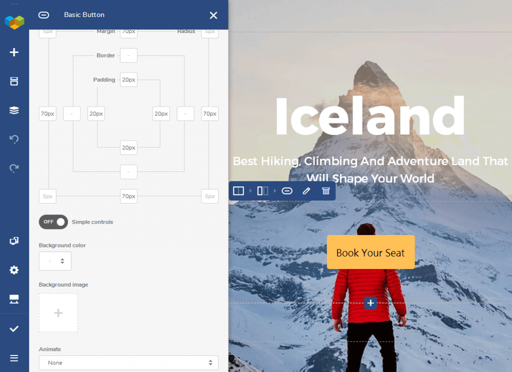Open the Visual Composer Hub store icon
This screenshot has height=372, width=512.
tap(14, 299)
